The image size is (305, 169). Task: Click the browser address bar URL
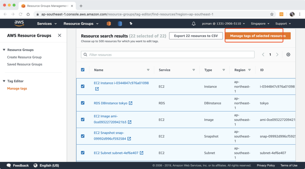[x=127, y=14]
